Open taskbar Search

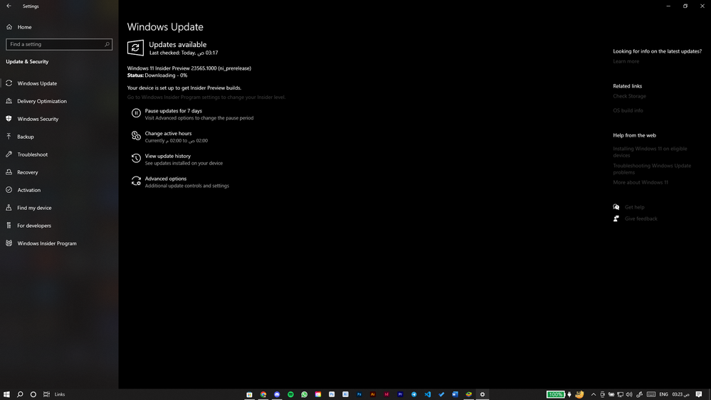pos(20,394)
